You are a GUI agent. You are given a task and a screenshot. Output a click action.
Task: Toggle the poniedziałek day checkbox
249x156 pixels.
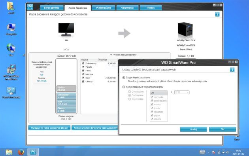click(x=152, y=101)
